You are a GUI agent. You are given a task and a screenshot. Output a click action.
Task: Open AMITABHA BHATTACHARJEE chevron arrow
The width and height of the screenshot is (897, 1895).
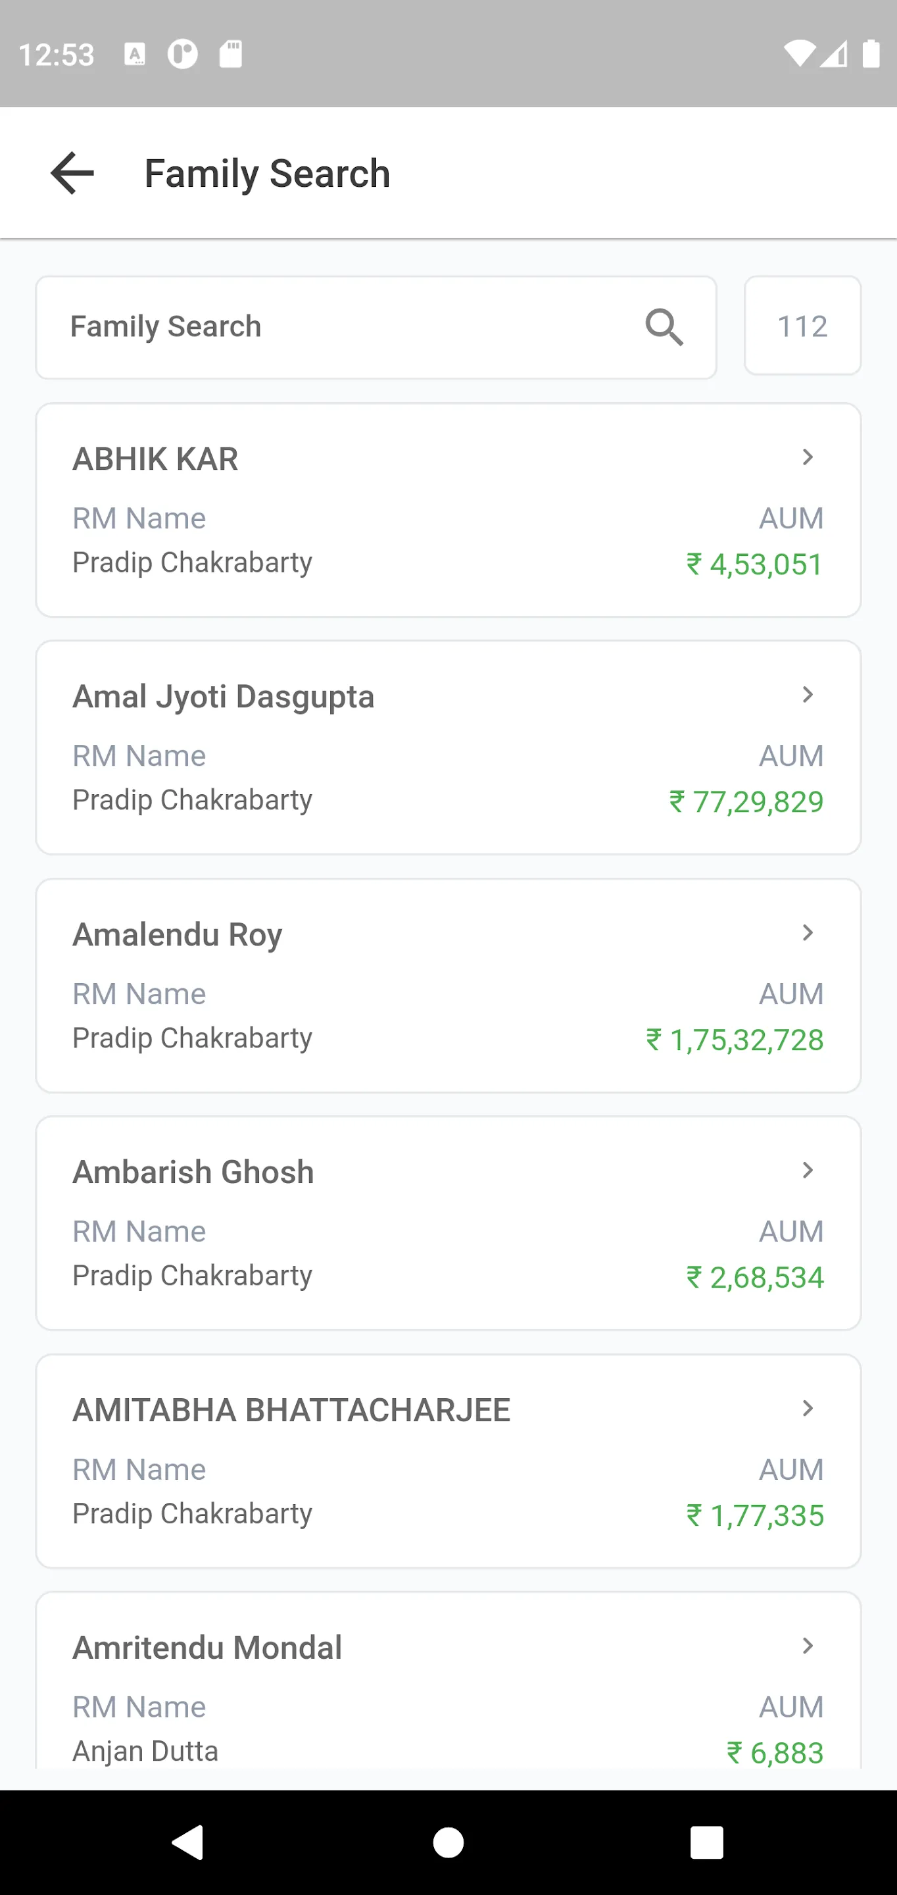[x=808, y=1408]
